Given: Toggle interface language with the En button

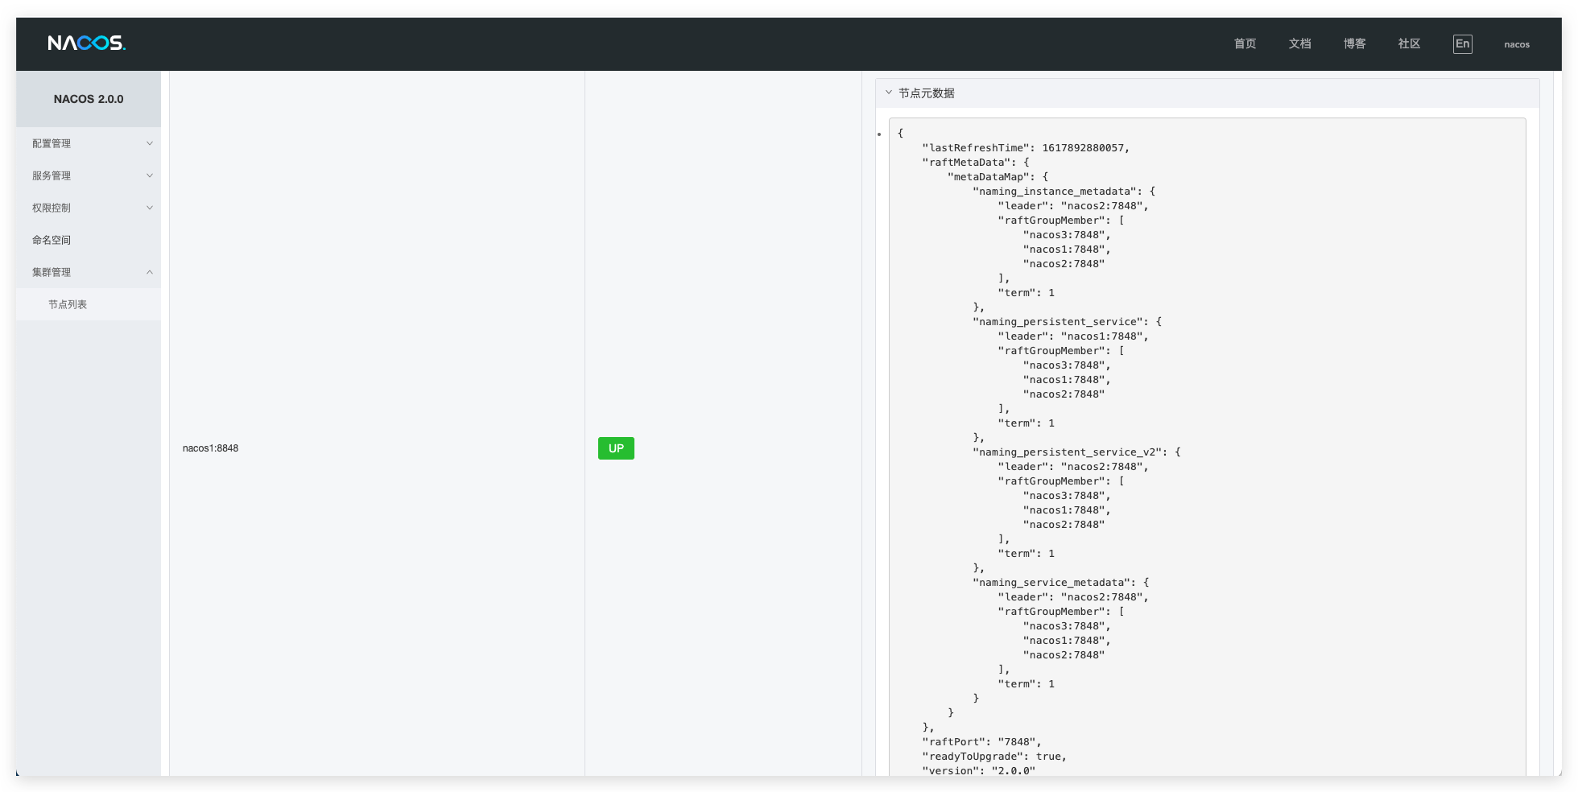Looking at the screenshot, I should tap(1463, 44).
